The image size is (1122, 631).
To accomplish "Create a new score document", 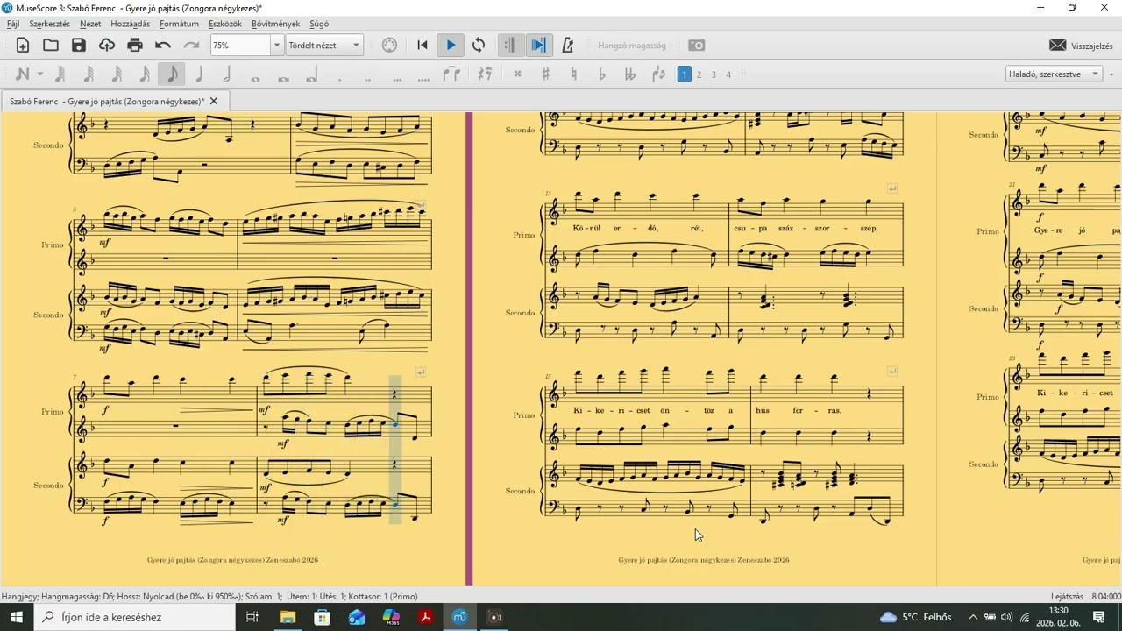I will point(23,46).
